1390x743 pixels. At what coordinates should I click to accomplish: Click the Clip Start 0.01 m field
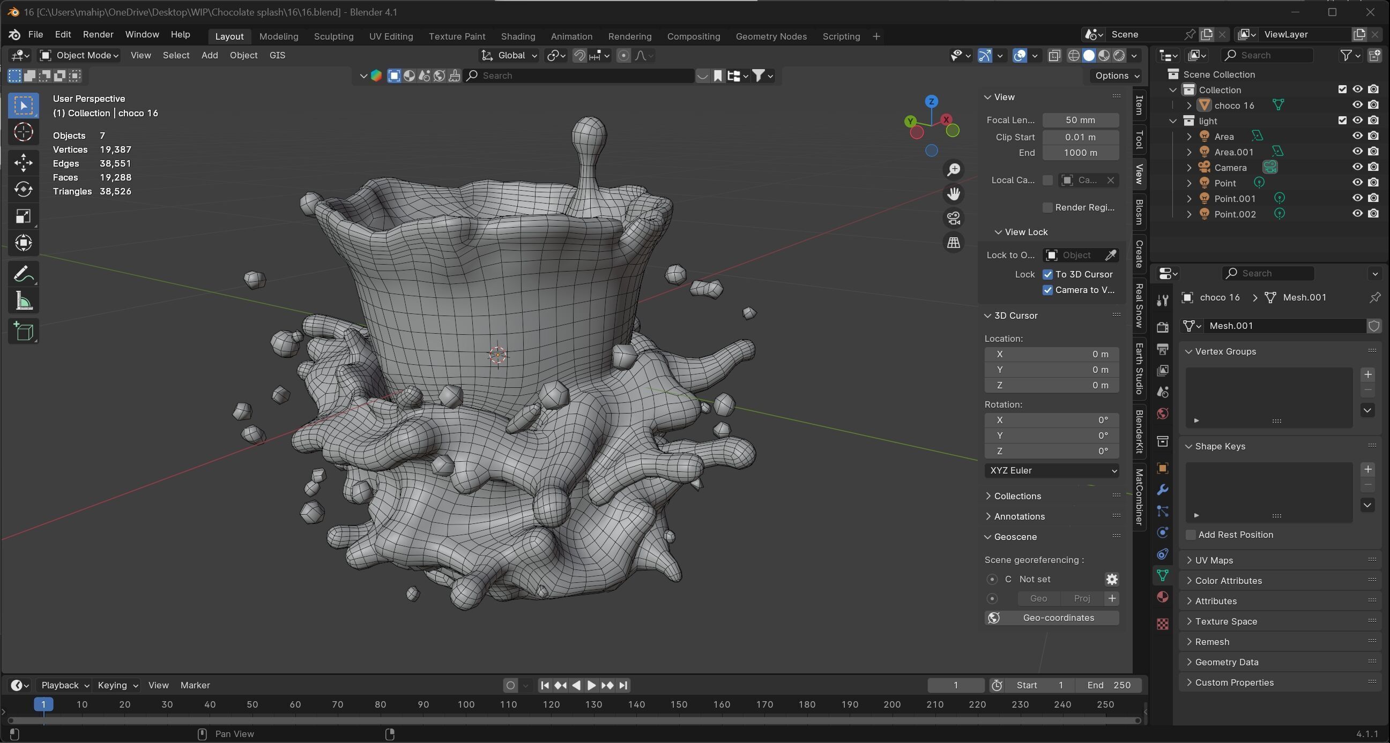tap(1080, 138)
